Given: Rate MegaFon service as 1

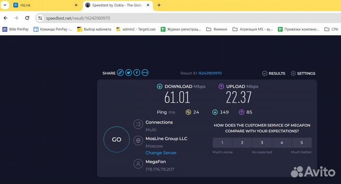Looking at the screenshot, I should pyautogui.click(x=222, y=142).
